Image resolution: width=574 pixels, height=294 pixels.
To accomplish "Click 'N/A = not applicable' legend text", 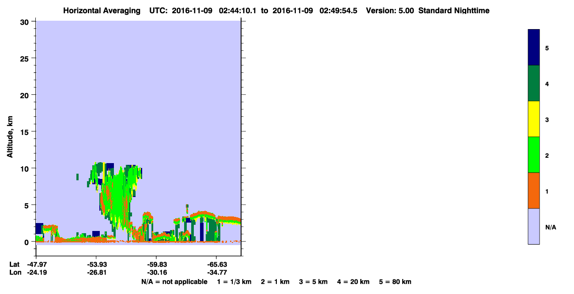I will (174, 282).
